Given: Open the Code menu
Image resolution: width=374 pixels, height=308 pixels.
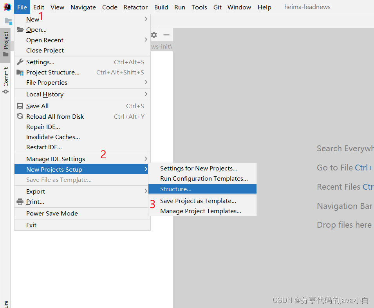Looking at the screenshot, I should (x=110, y=7).
